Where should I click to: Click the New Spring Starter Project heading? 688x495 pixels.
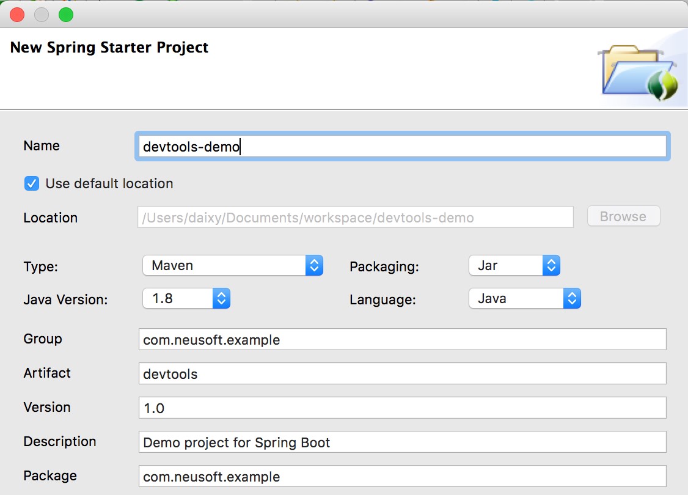point(109,48)
